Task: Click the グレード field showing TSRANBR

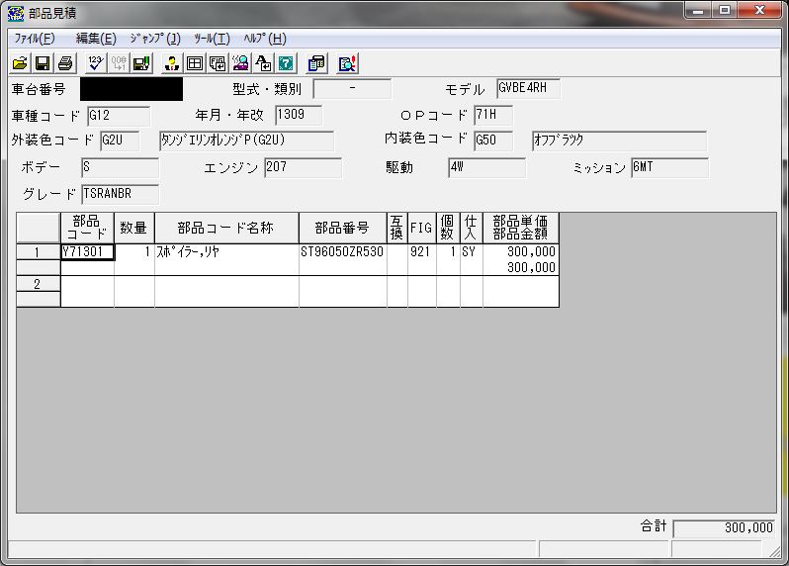Action: tap(120, 194)
